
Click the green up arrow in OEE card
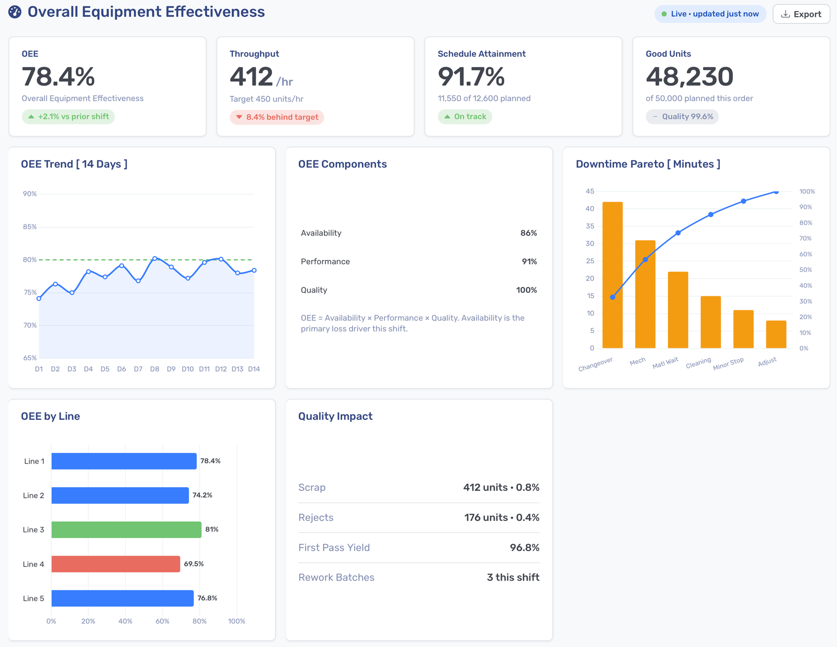[31, 117]
